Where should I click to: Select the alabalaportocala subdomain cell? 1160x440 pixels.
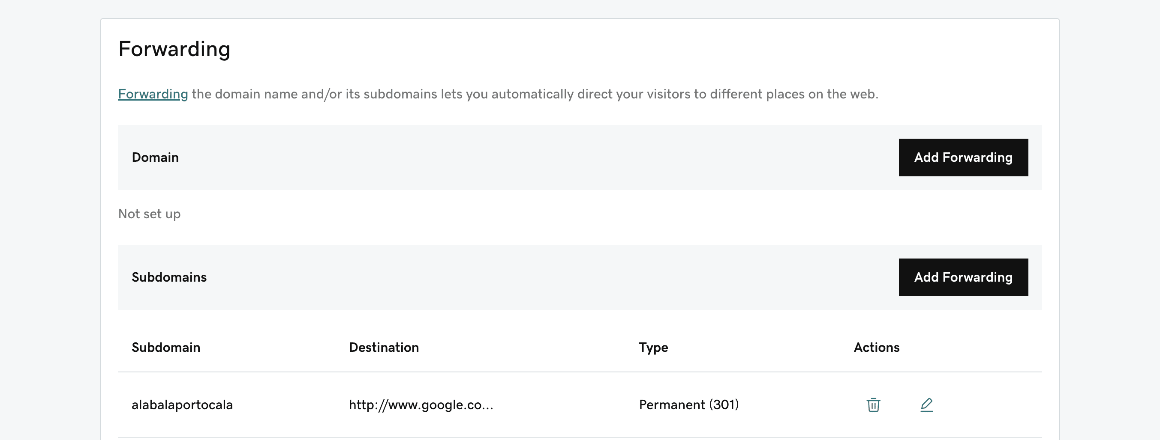coord(182,405)
